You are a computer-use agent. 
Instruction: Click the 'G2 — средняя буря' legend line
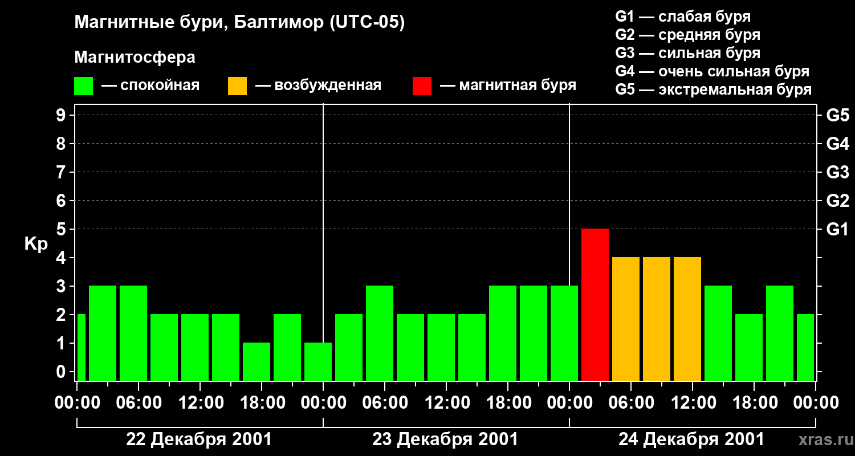(688, 35)
